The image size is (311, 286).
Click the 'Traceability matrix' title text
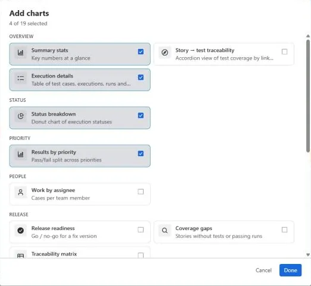pyautogui.click(x=54, y=254)
